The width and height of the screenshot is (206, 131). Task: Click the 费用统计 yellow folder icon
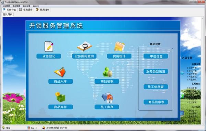pos(119,46)
